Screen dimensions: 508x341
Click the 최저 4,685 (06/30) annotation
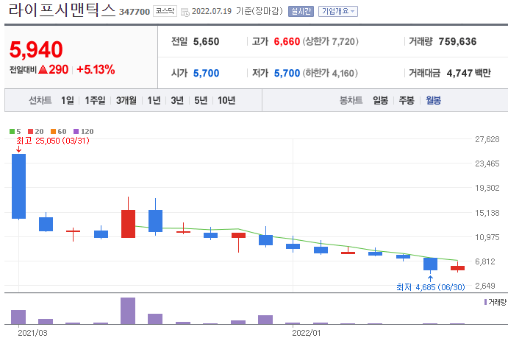pyautogui.click(x=431, y=287)
